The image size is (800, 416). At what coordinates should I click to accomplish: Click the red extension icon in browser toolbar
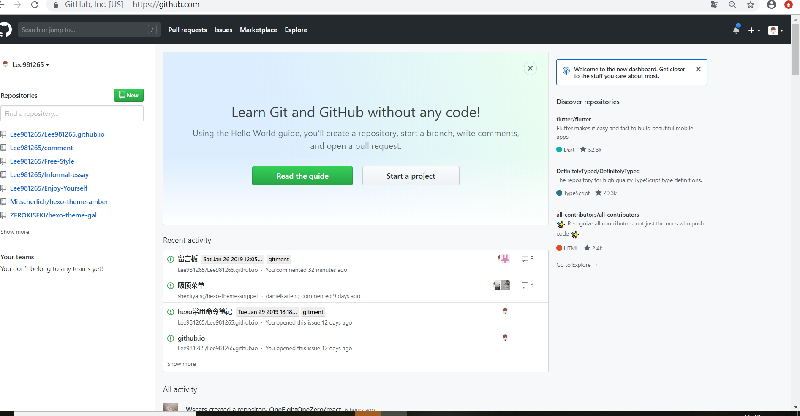point(789,5)
